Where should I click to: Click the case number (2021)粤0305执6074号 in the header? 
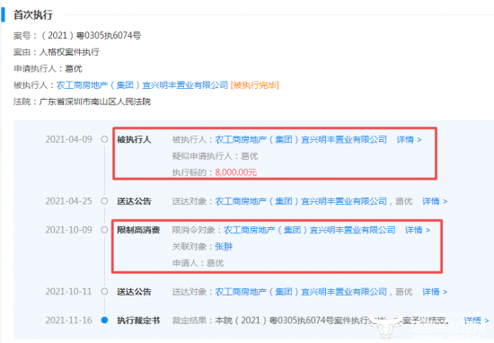click(92, 36)
